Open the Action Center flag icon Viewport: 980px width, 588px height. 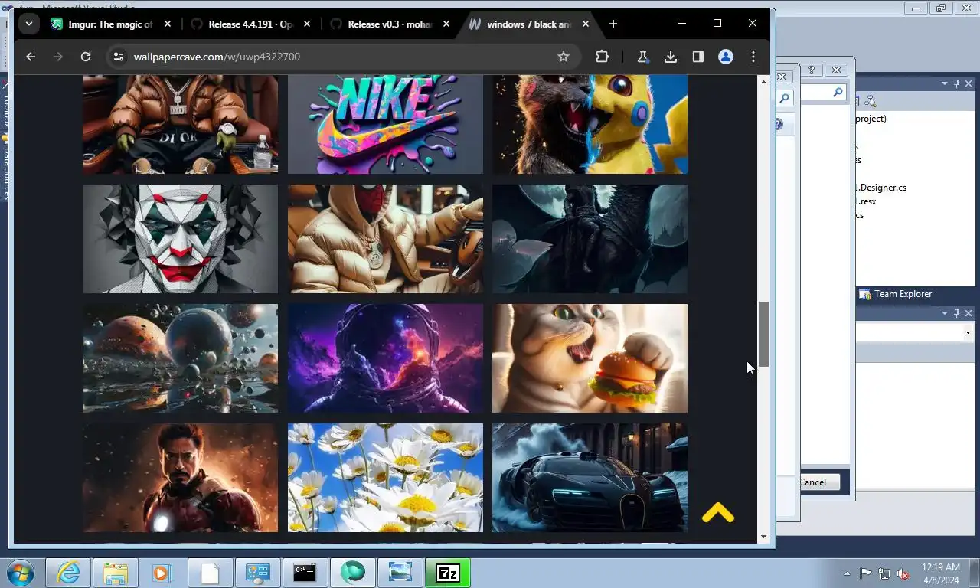point(866,573)
